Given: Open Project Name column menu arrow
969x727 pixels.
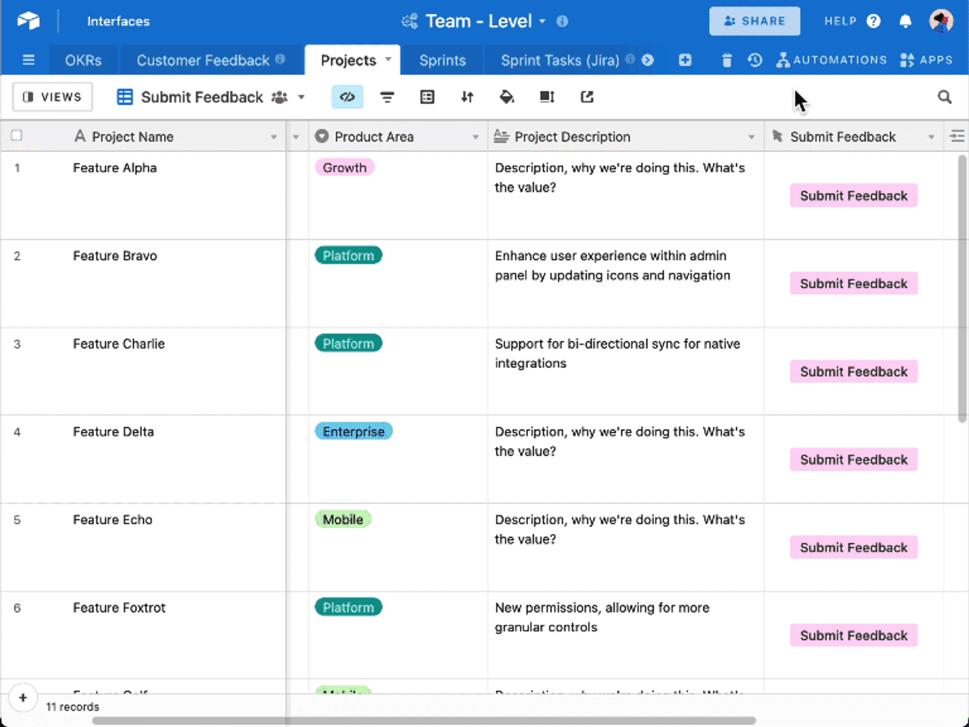Looking at the screenshot, I should [x=274, y=137].
